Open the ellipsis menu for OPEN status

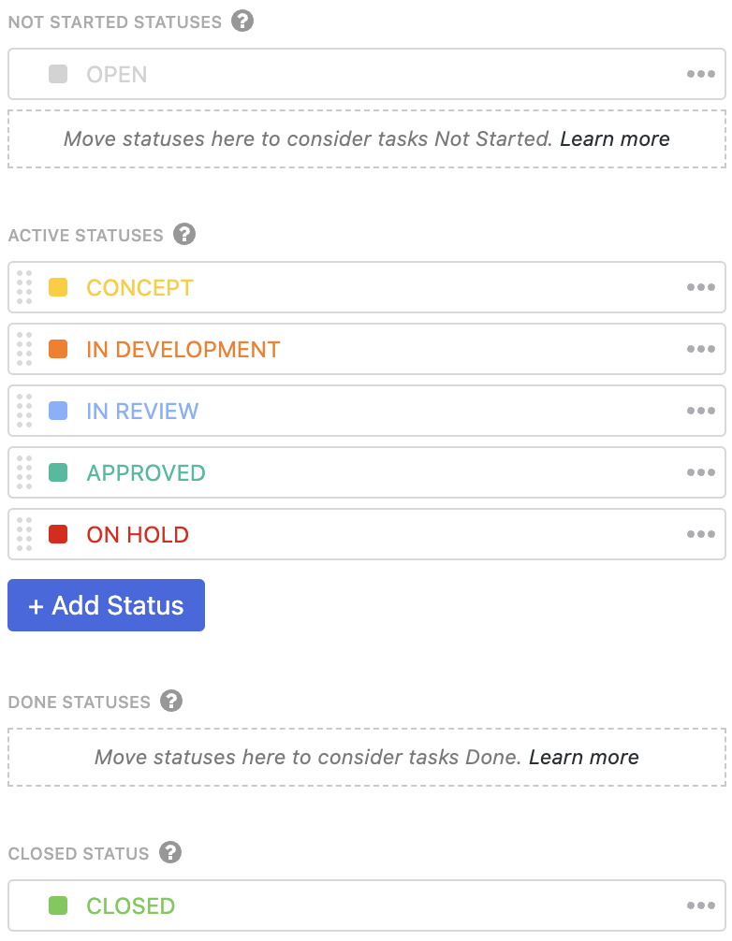(701, 75)
